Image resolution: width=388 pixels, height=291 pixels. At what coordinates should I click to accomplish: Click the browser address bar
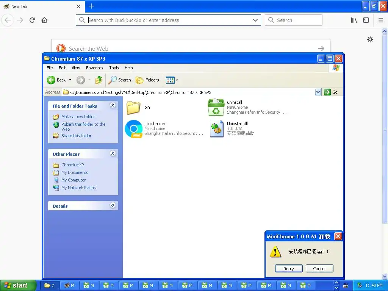pos(168,20)
